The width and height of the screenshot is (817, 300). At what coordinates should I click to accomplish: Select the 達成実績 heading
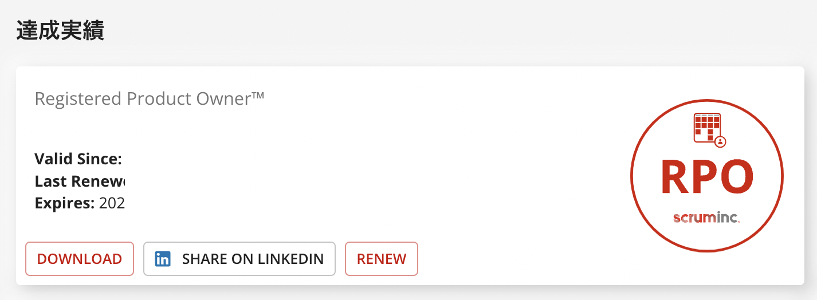coord(60,30)
